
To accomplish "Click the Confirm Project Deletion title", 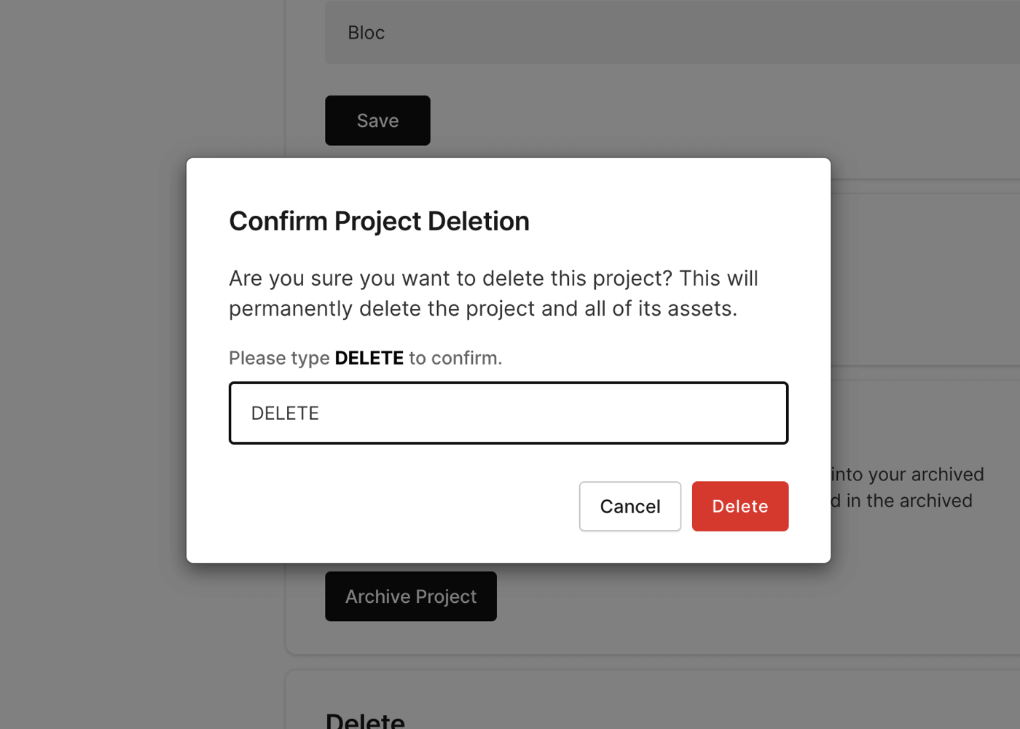I will pyautogui.click(x=379, y=221).
